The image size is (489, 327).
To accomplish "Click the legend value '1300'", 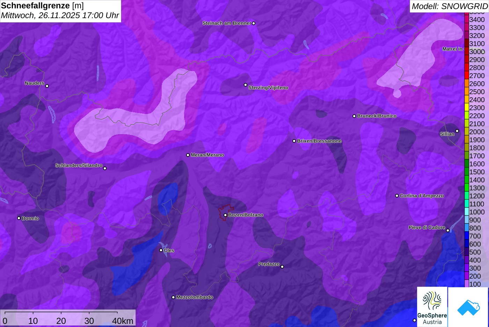I will point(477,188).
